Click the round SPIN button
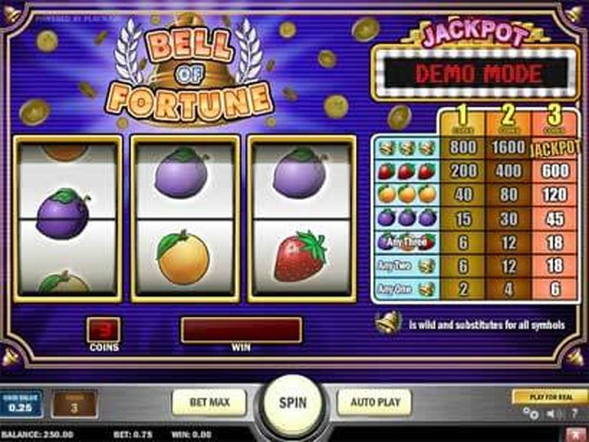Viewport: 589px width, 442px height. [x=293, y=404]
